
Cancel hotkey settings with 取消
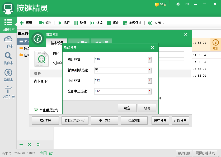[x=147, y=108]
